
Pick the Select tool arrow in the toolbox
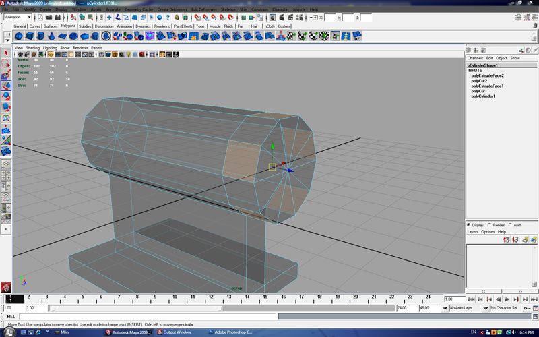point(6,53)
